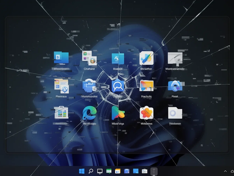Open the Windows Start button
Viewport: 234px width, 176px height.
82,171
